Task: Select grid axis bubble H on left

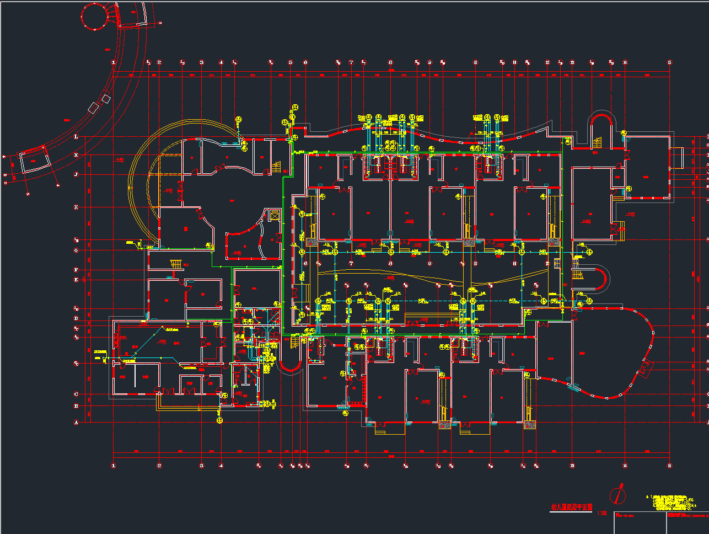Action: (x=76, y=207)
